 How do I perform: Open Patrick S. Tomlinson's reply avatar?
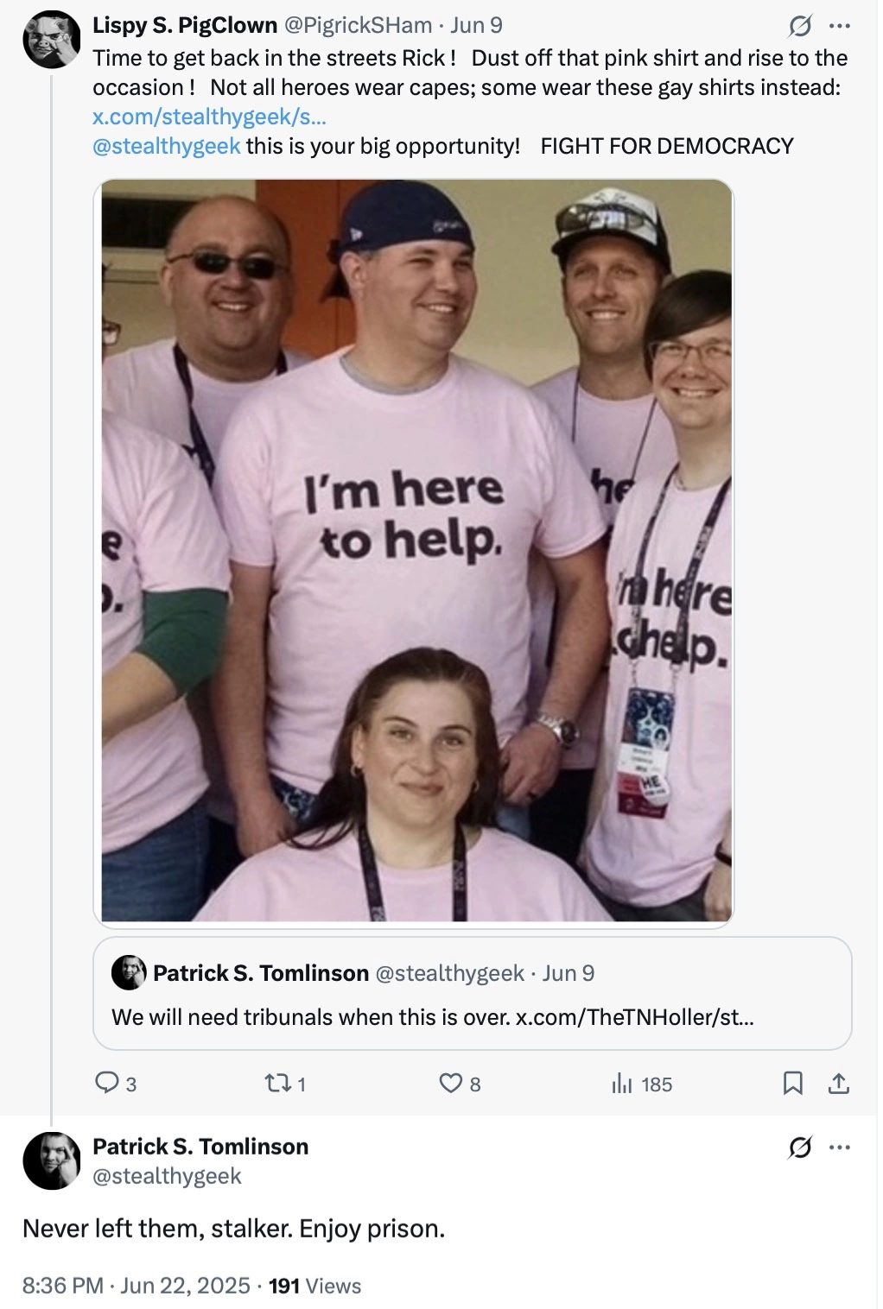52,1160
